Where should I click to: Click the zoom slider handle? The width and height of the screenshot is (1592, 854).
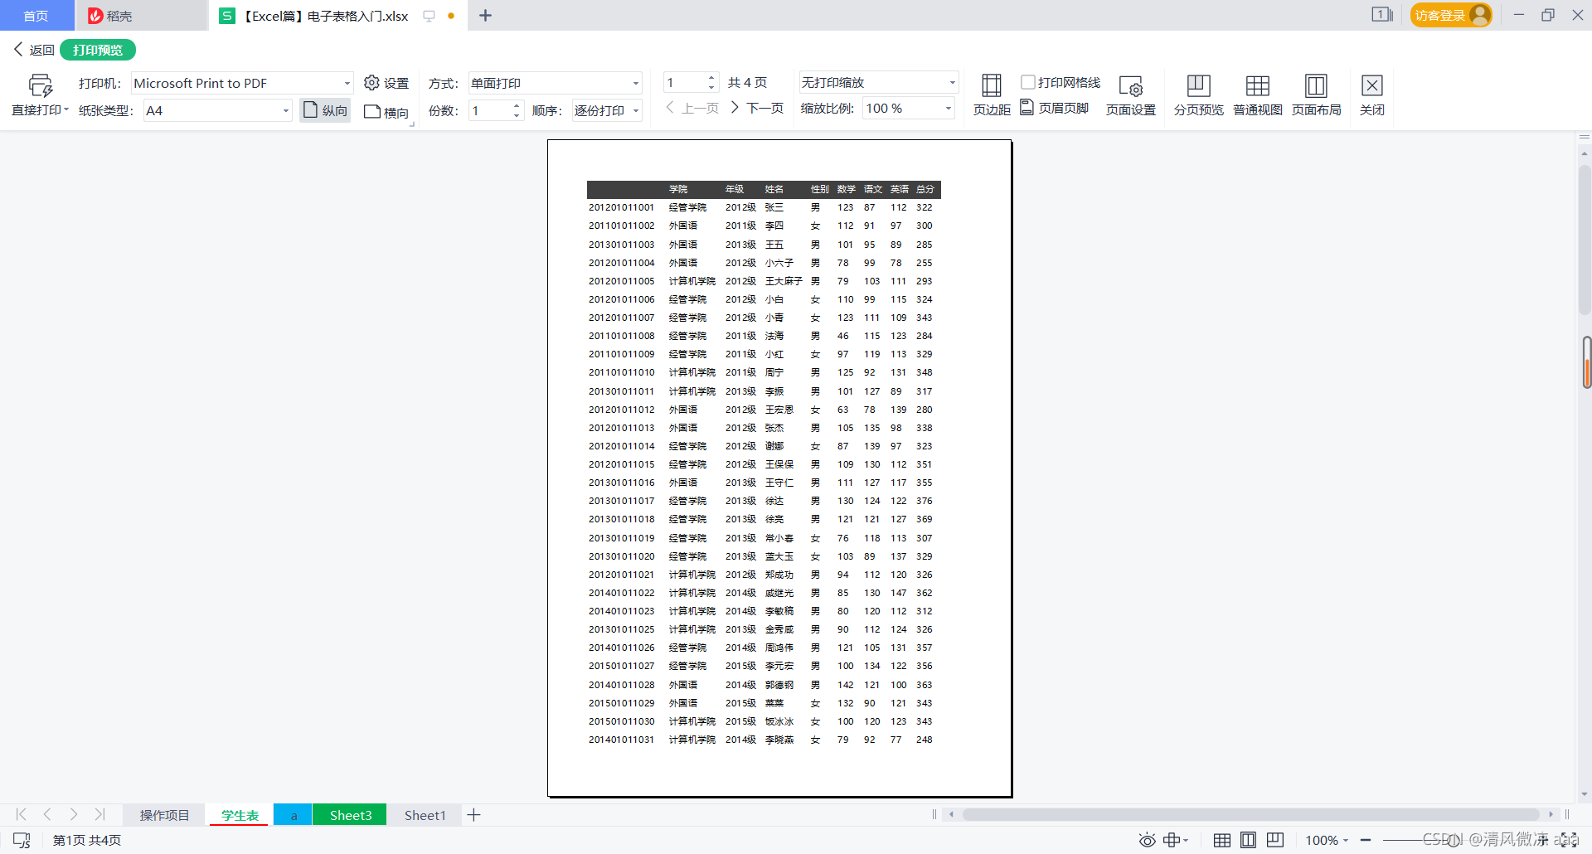[x=1453, y=840]
